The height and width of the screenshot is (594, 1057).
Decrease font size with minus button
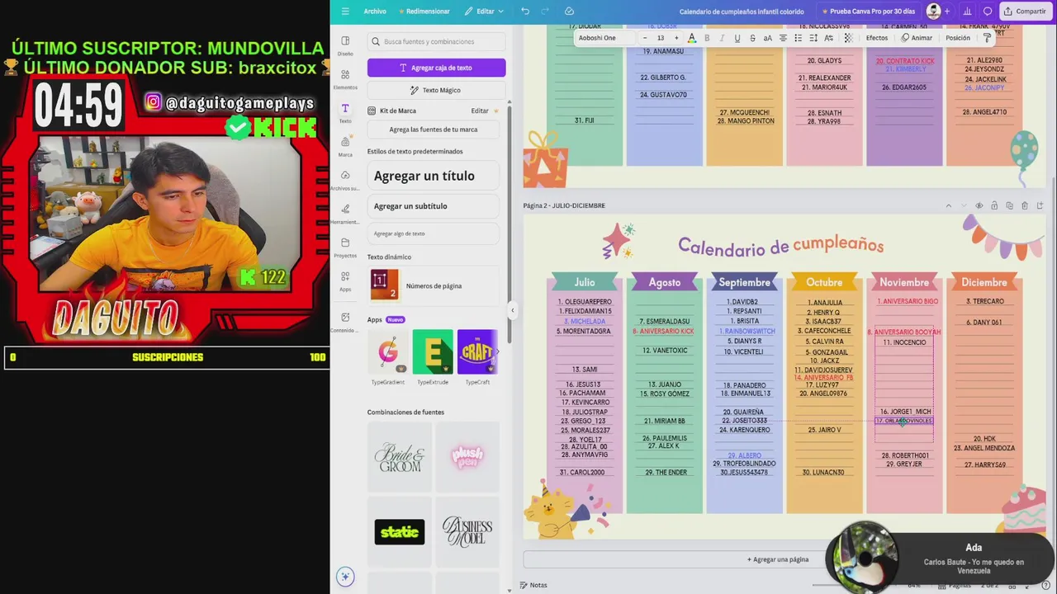[645, 38]
